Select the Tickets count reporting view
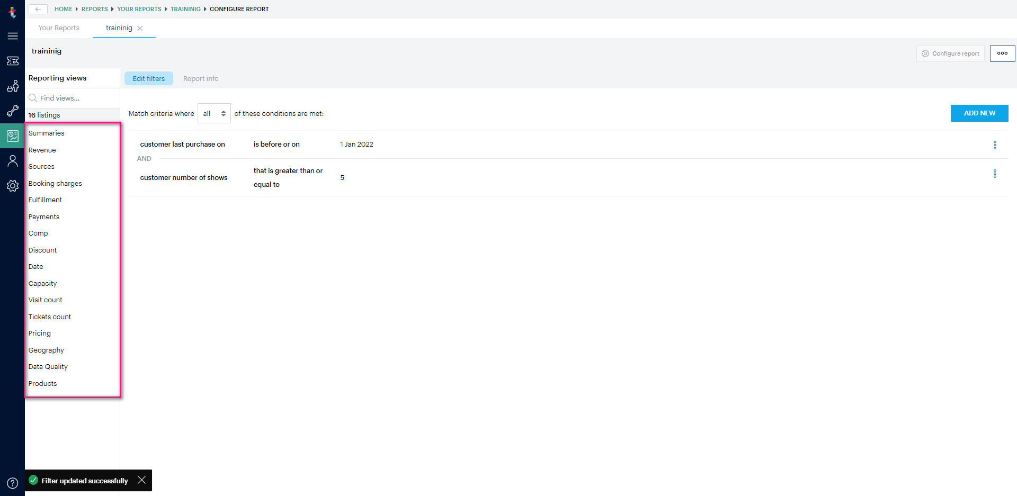 coord(49,317)
